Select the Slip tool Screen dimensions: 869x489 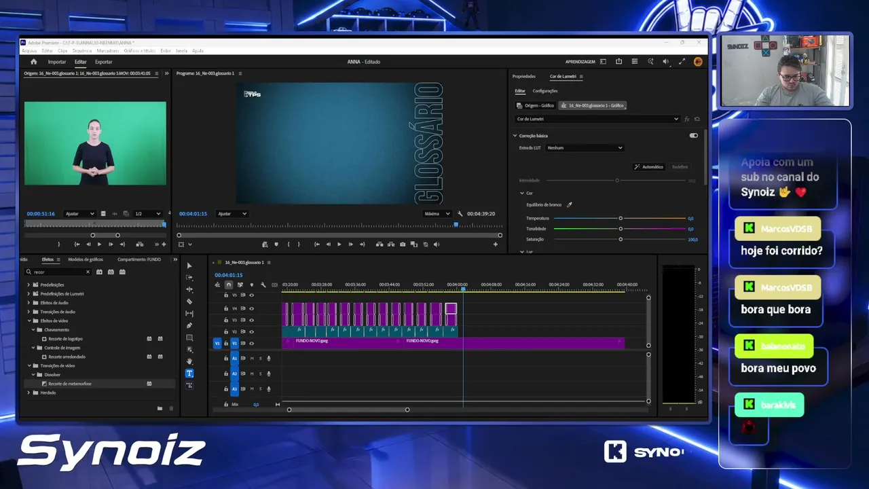tap(189, 314)
